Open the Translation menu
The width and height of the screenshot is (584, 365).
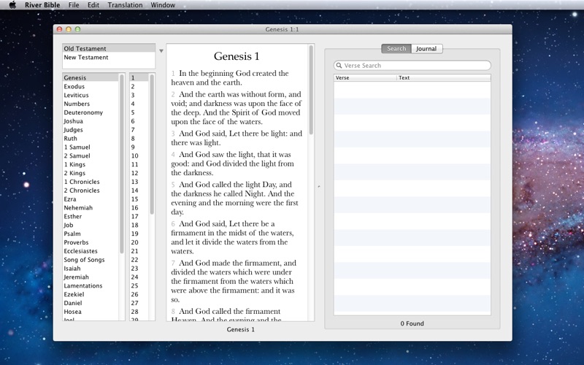point(125,5)
